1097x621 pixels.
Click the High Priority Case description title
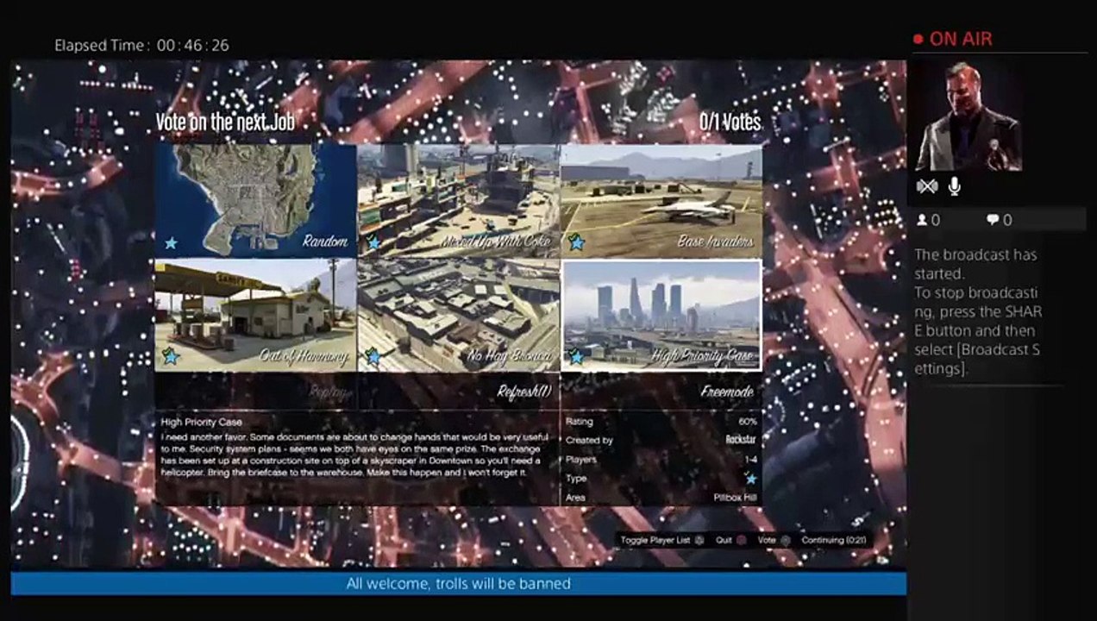(x=201, y=422)
